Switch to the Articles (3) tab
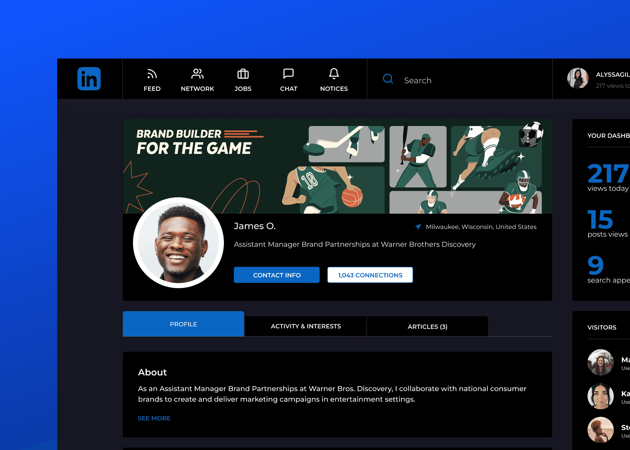The width and height of the screenshot is (630, 450). (x=427, y=327)
